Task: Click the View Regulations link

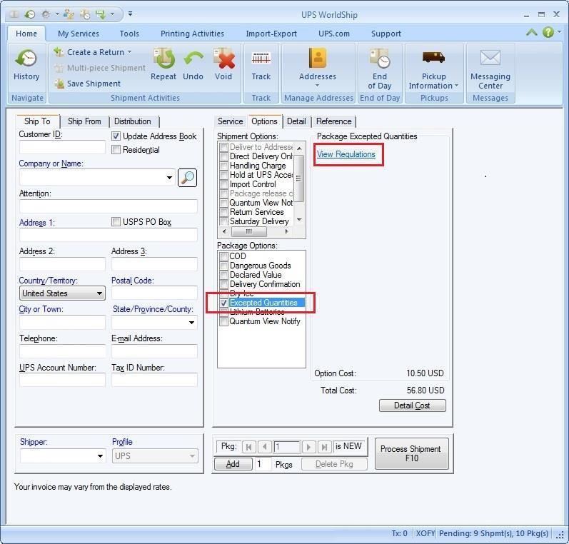Action: pyautogui.click(x=346, y=154)
